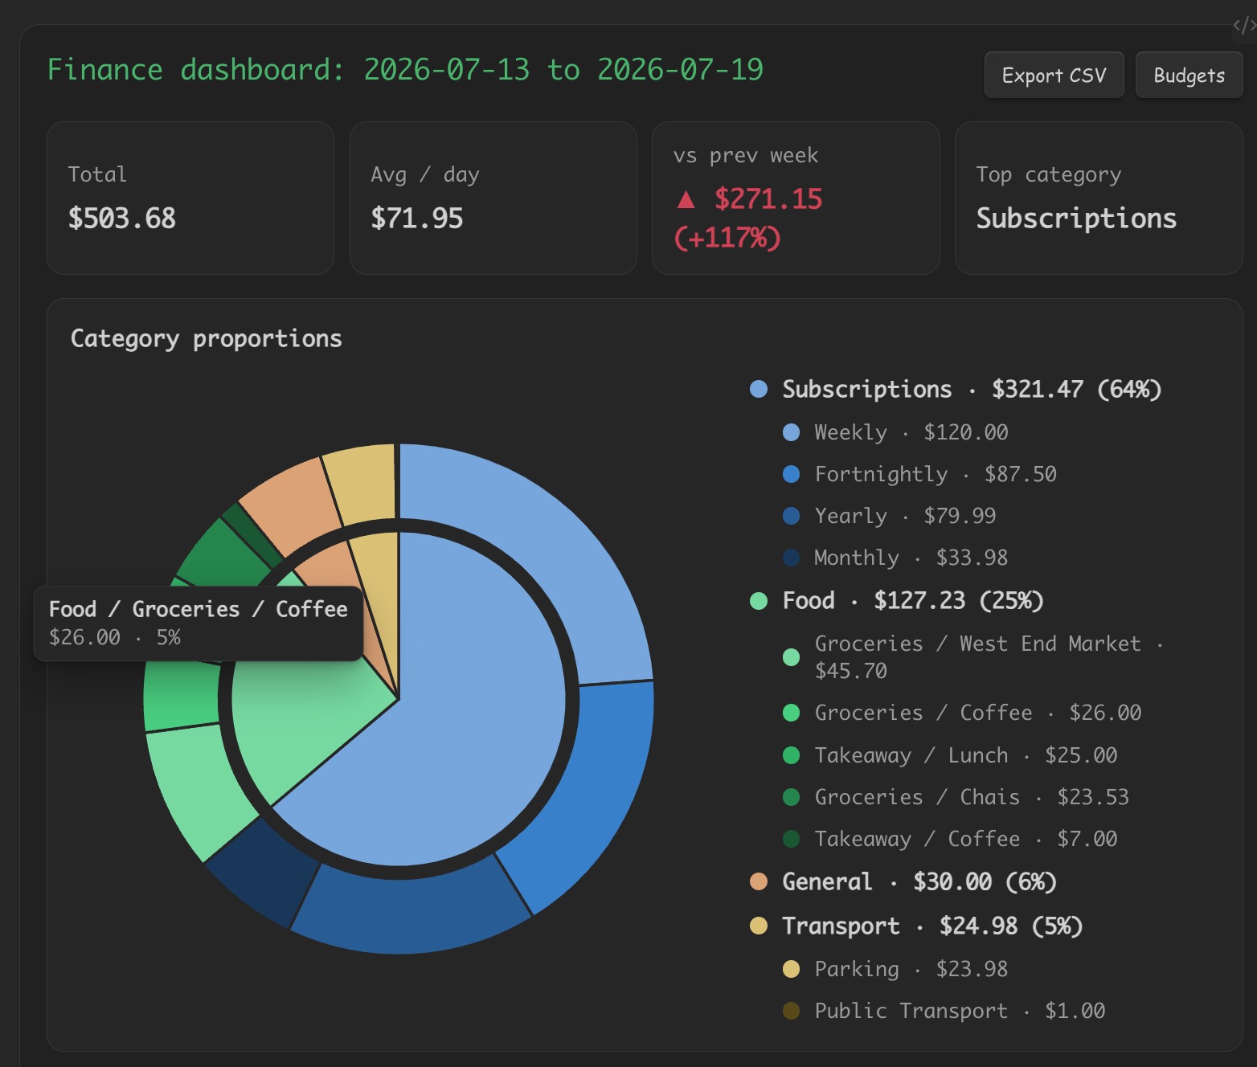Click the Export CSV button

click(x=1054, y=76)
